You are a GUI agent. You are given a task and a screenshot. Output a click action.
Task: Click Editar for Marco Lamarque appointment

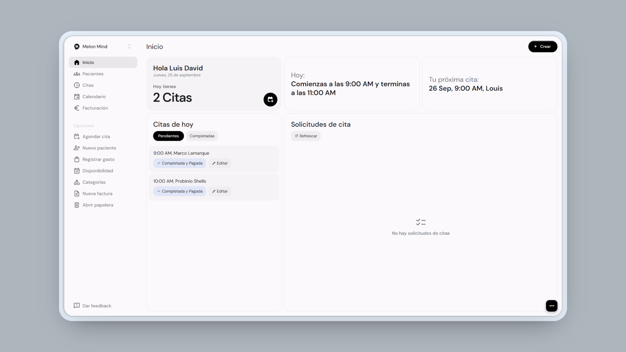point(220,163)
